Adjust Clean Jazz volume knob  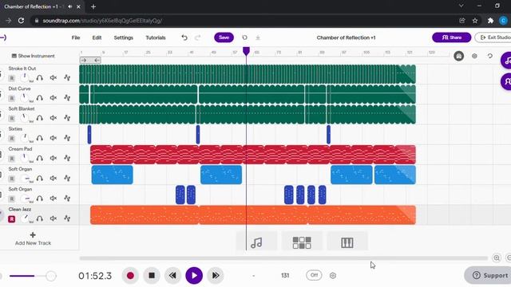pyautogui.click(x=25, y=218)
